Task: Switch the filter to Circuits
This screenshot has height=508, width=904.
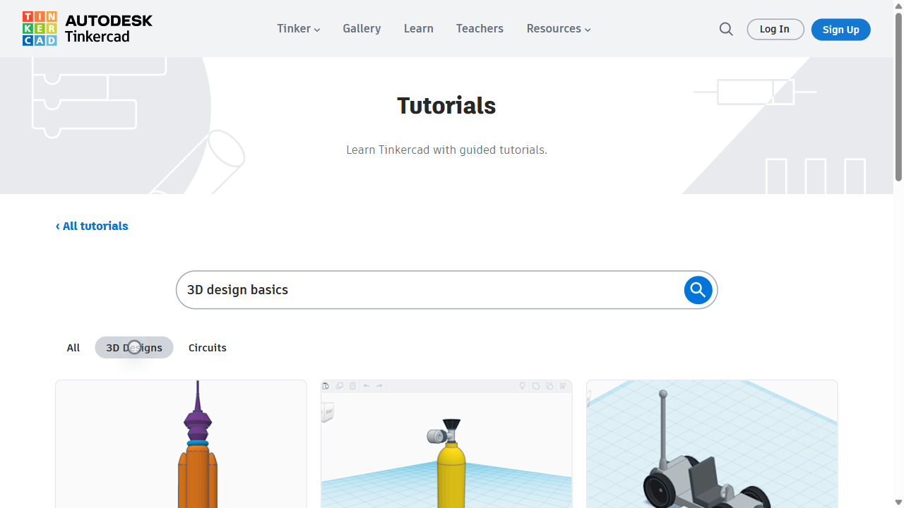Action: click(207, 347)
